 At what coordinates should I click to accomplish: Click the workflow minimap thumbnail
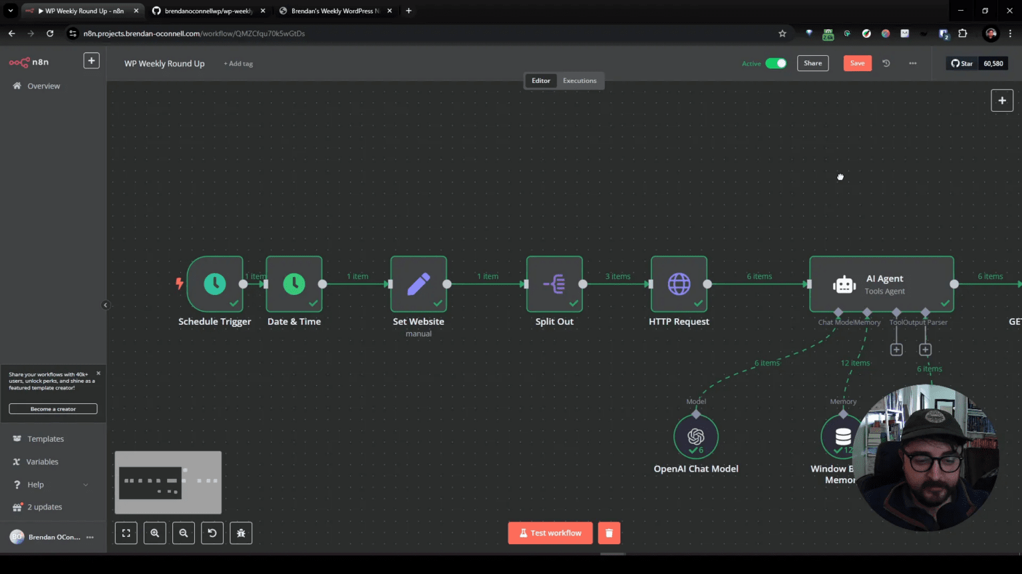[168, 482]
